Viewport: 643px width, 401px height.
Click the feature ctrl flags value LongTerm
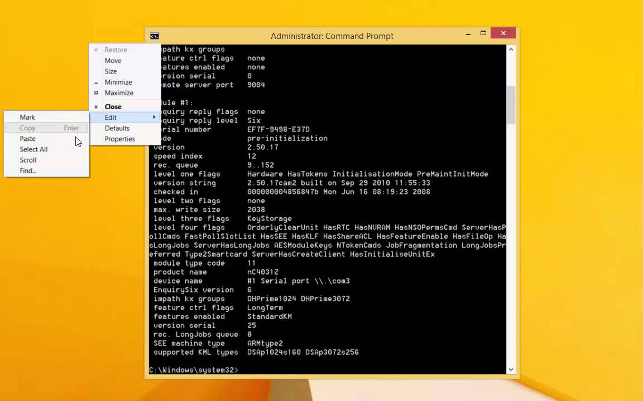coord(265,307)
